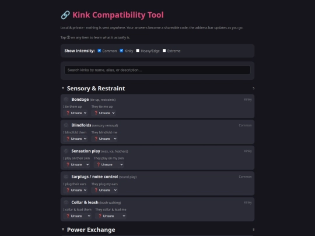Open the 'They blindfold me' dropdown
The height and width of the screenshot is (236, 315).
coord(104,139)
